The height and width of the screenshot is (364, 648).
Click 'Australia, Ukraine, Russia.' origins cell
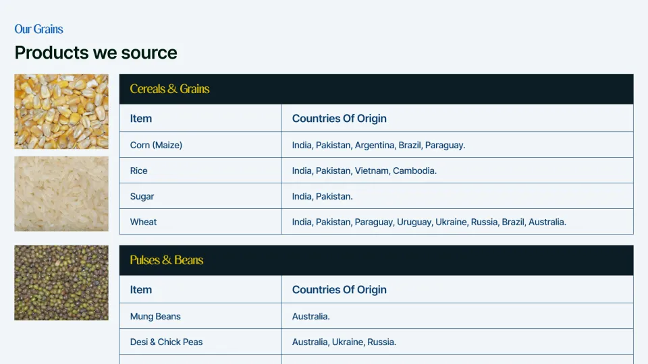[344, 342]
